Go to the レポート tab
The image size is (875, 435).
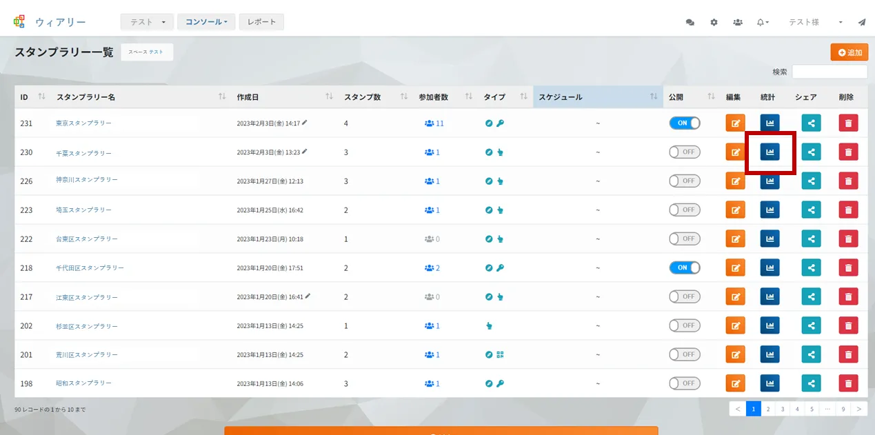261,22
